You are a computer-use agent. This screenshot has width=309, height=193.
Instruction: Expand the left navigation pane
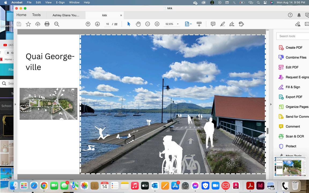pos(15,104)
